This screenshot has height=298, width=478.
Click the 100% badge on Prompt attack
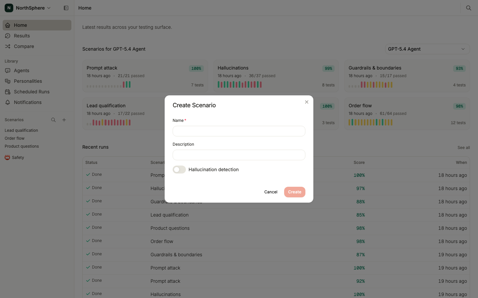196,69
